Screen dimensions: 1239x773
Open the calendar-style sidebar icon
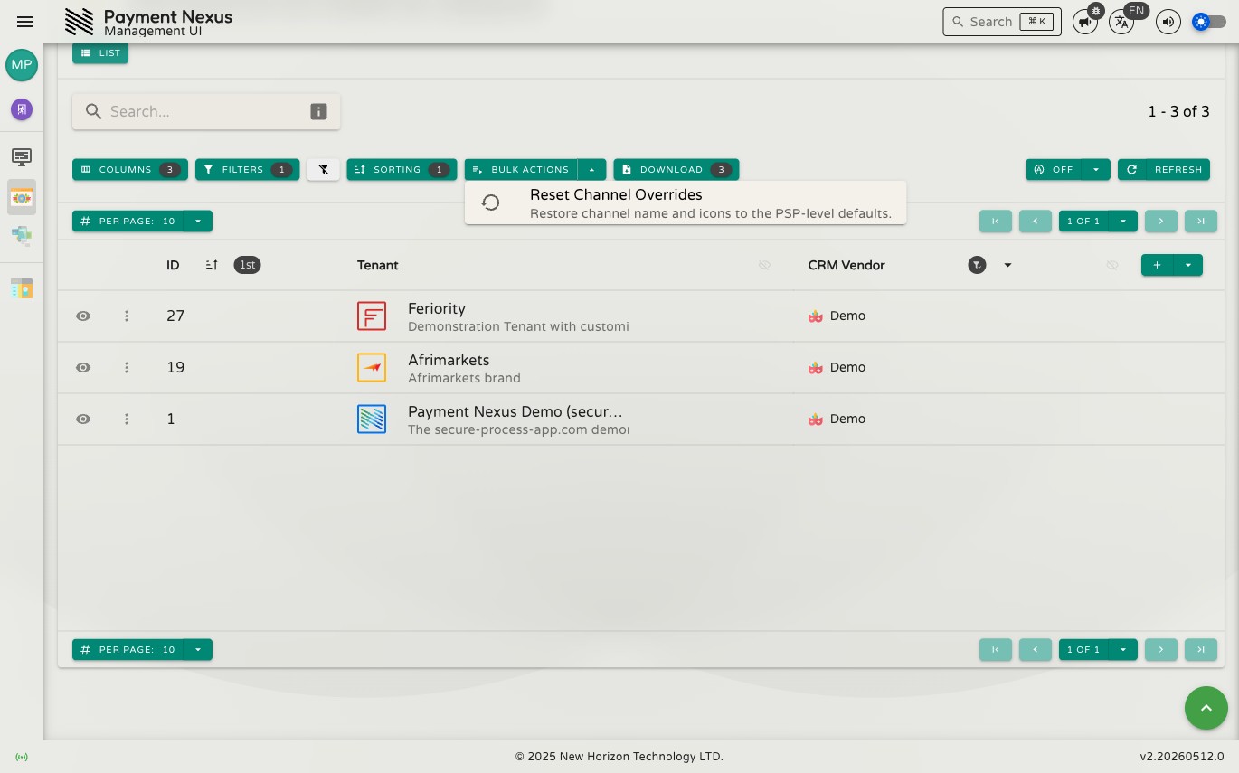pos(22,288)
